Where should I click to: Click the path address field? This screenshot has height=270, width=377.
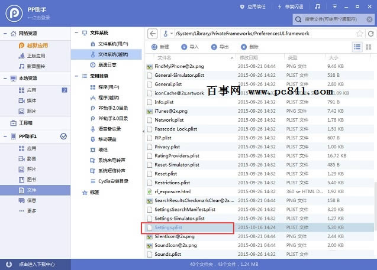tap(265, 33)
